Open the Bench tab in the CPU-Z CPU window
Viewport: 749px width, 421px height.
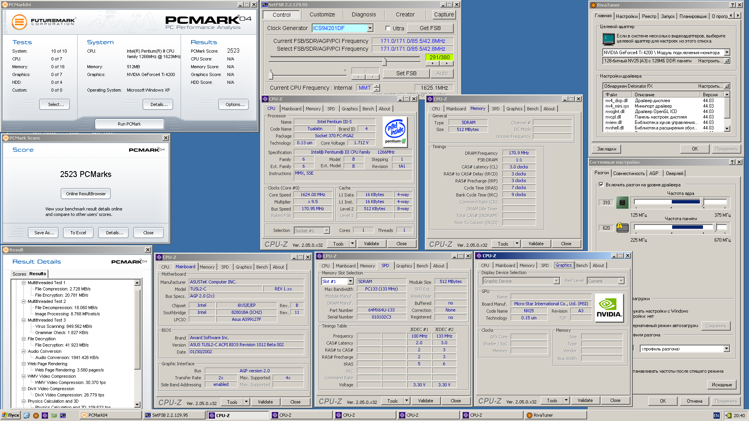point(368,109)
